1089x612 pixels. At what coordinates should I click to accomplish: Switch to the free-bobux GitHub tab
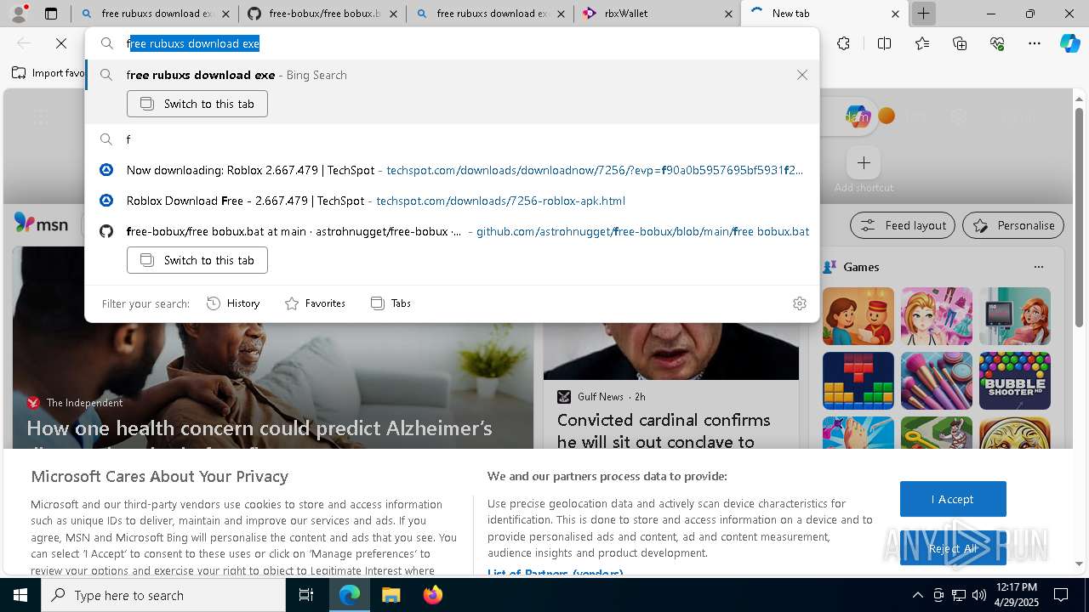321,14
